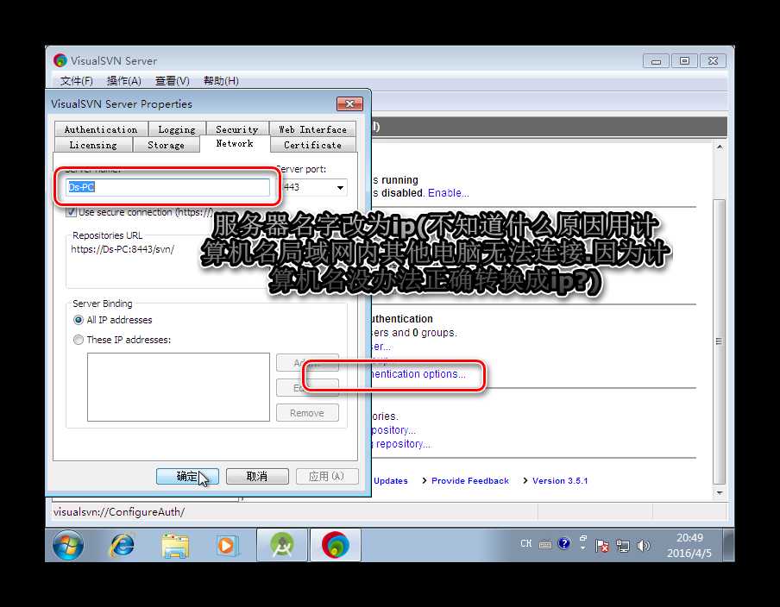The height and width of the screenshot is (607, 780).
Task: Open the 文件(F) menu
Action: click(76, 80)
